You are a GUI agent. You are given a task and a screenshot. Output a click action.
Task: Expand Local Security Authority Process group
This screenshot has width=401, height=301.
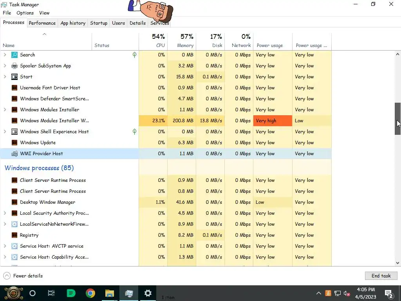5,213
